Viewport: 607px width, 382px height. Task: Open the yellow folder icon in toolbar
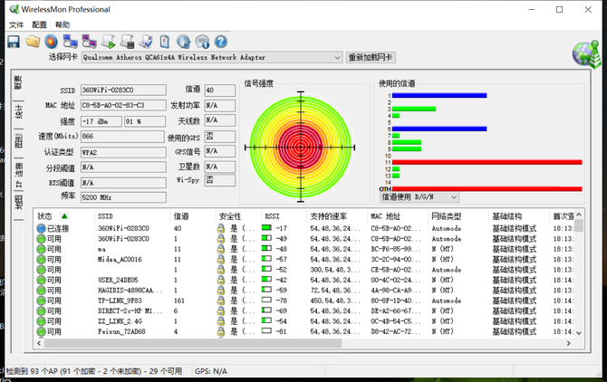point(33,41)
